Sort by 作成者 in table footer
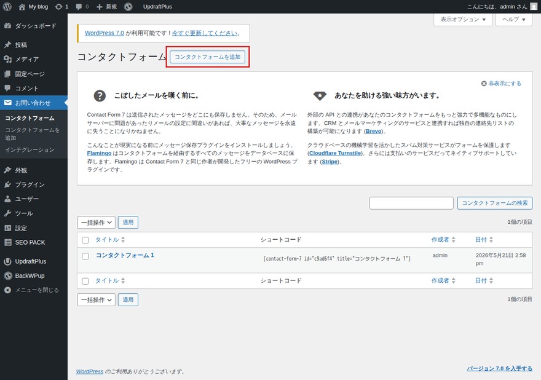Viewport: 541px width, 380px height. pos(443,280)
